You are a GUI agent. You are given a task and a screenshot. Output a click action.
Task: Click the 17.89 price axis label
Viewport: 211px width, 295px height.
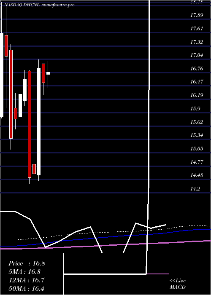[197, 15]
